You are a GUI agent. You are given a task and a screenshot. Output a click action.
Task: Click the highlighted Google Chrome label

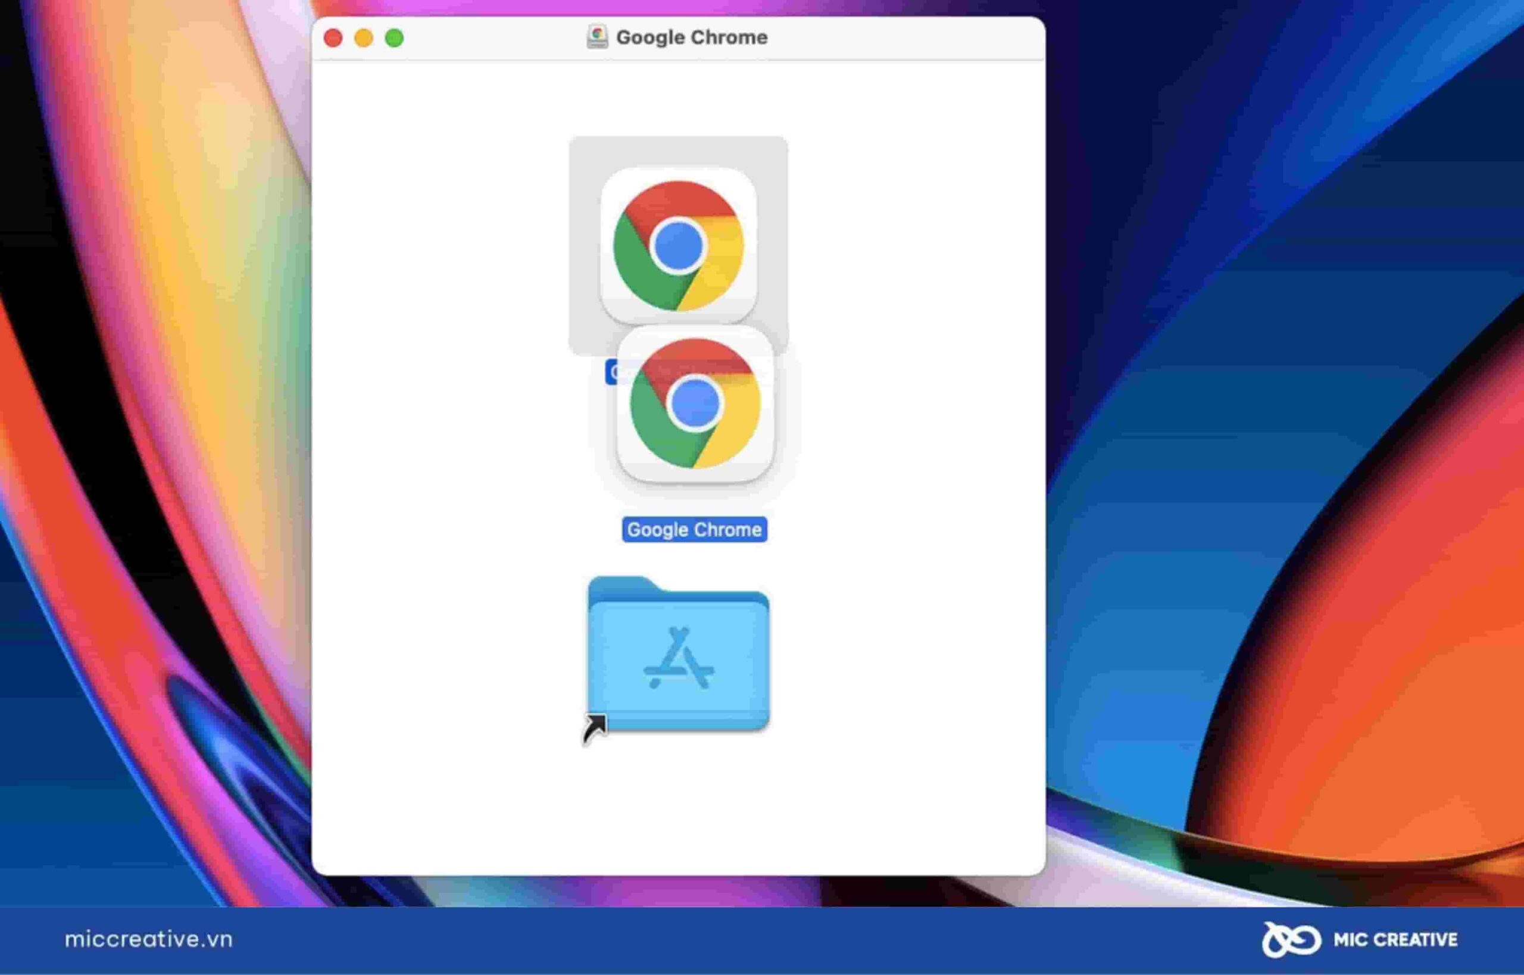[x=695, y=529]
